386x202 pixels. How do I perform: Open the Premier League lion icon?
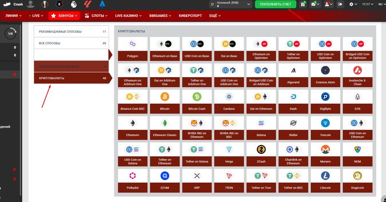(x=73, y=4)
